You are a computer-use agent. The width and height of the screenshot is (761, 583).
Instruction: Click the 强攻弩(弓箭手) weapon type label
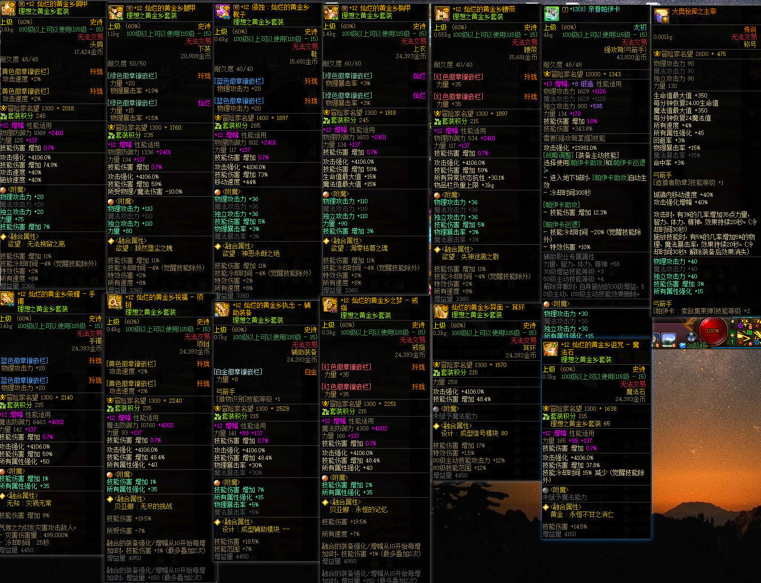tap(625, 50)
